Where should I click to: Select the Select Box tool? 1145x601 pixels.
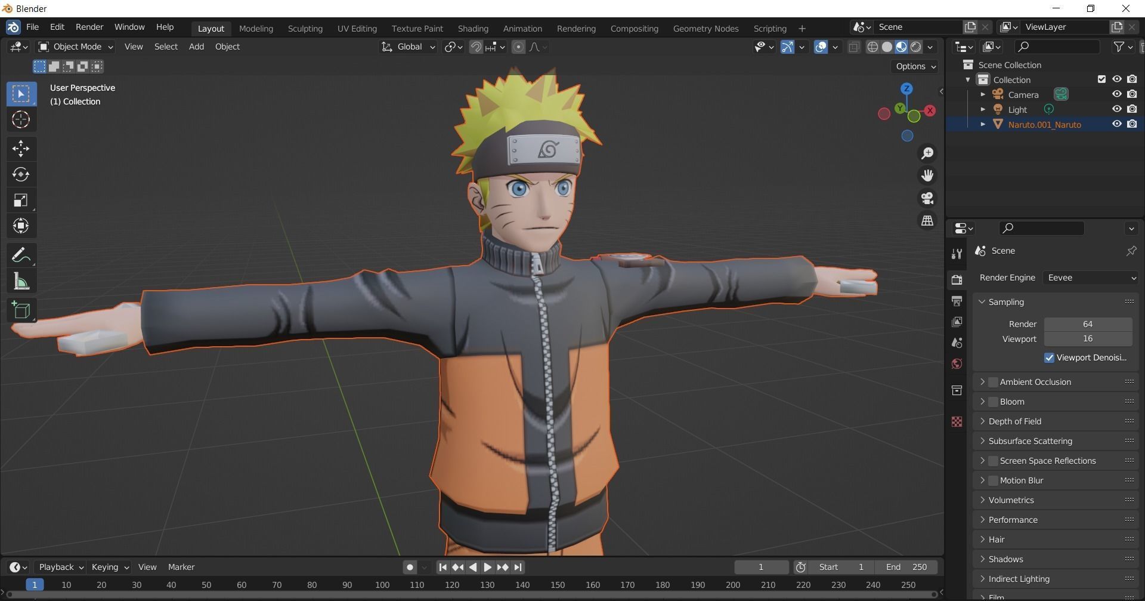(x=21, y=94)
